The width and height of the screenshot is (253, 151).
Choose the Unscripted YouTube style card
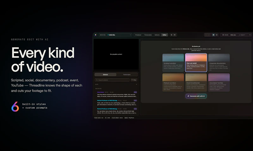(219, 83)
